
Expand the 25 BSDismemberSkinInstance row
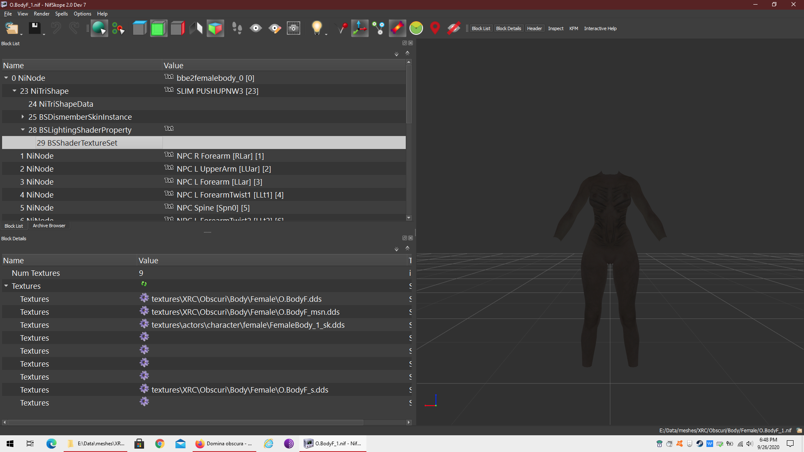[x=23, y=117]
